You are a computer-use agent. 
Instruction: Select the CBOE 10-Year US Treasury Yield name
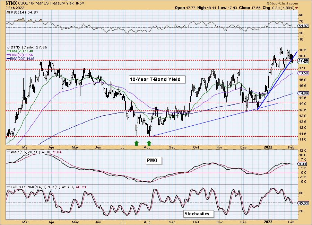coord(46,3)
